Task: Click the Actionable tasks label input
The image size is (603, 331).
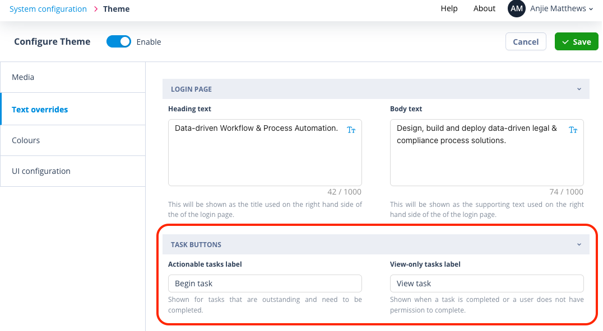Action: coord(265,283)
